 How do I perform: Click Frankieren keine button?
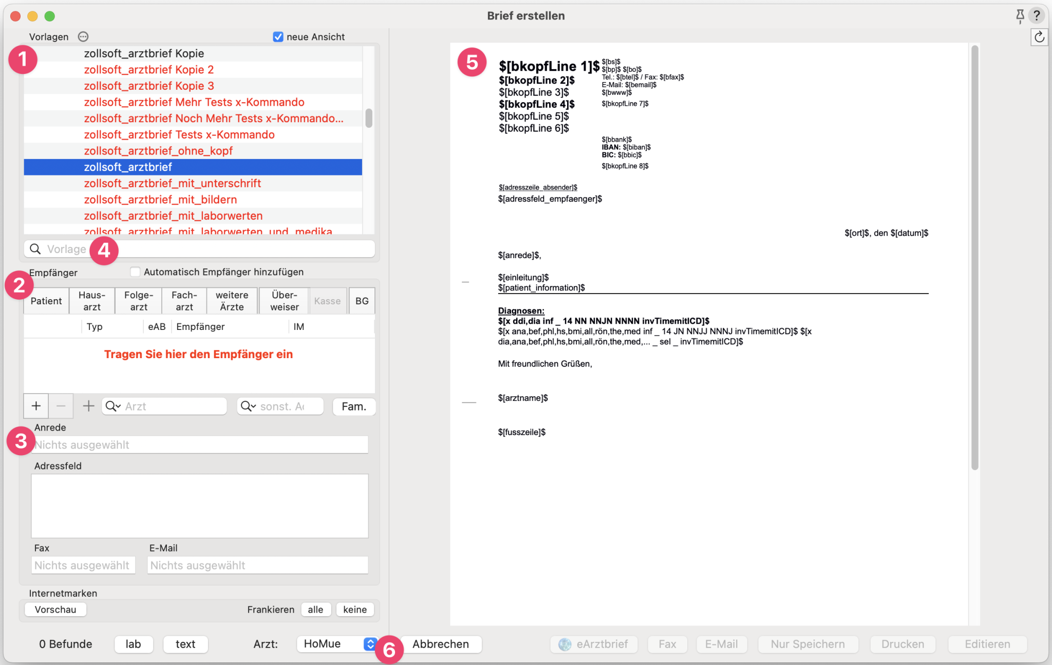355,610
